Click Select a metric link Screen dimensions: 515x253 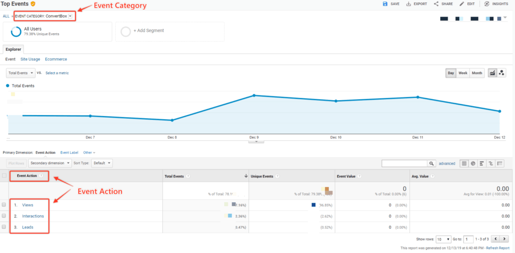pyautogui.click(x=57, y=73)
